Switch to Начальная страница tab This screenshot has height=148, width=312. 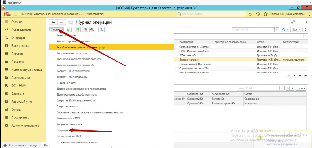(x=20, y=145)
